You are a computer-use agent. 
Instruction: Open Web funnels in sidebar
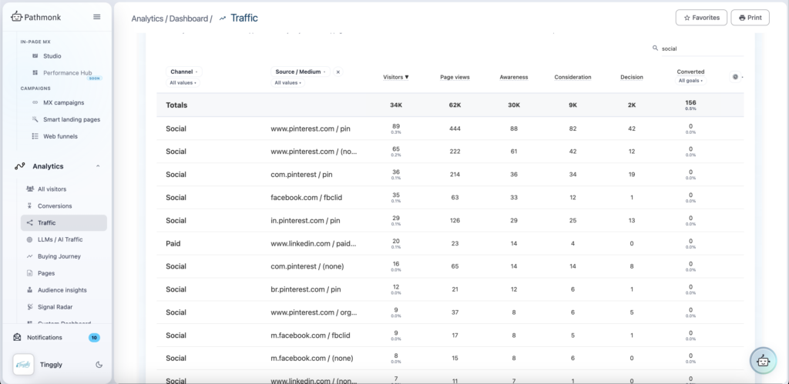point(60,136)
